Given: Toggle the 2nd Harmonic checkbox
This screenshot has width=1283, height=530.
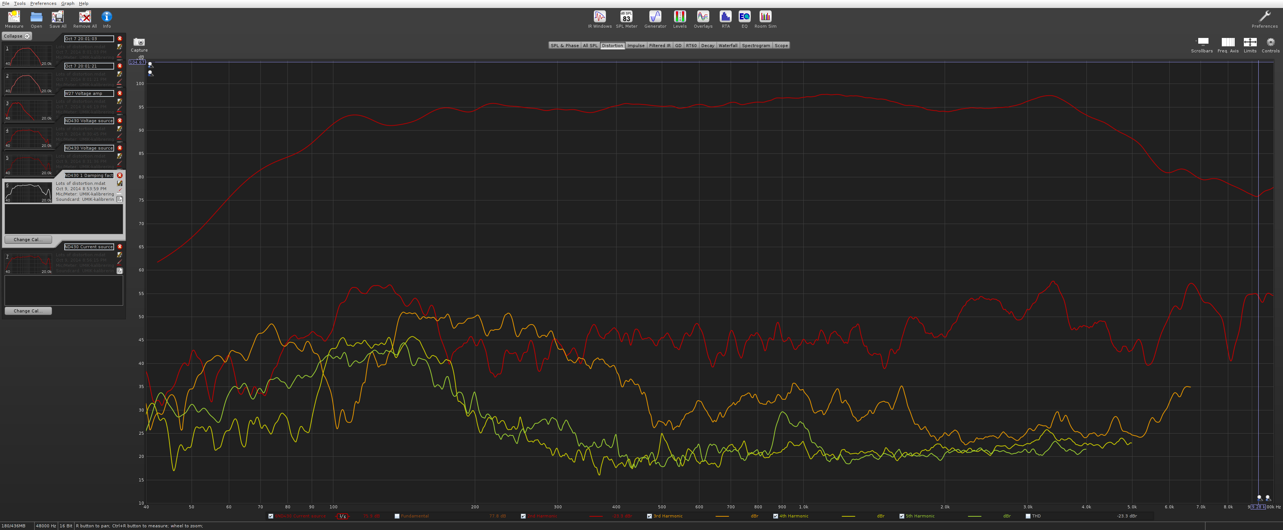Looking at the screenshot, I should [523, 516].
